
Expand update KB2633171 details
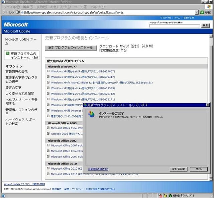coord(48,99)
